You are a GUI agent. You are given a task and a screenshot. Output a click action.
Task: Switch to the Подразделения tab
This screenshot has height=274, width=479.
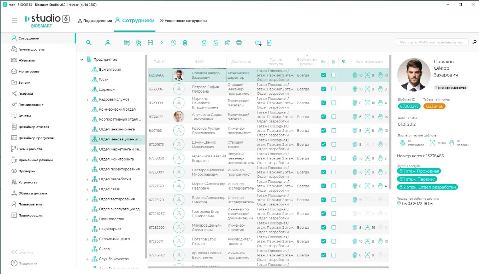tap(95, 21)
